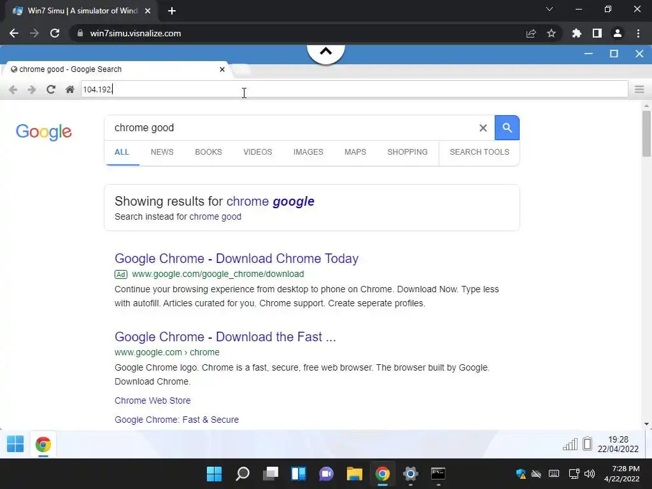Viewport: 652px width, 489px height.
Task: Open the Terminal taskbar icon
Action: click(x=438, y=474)
